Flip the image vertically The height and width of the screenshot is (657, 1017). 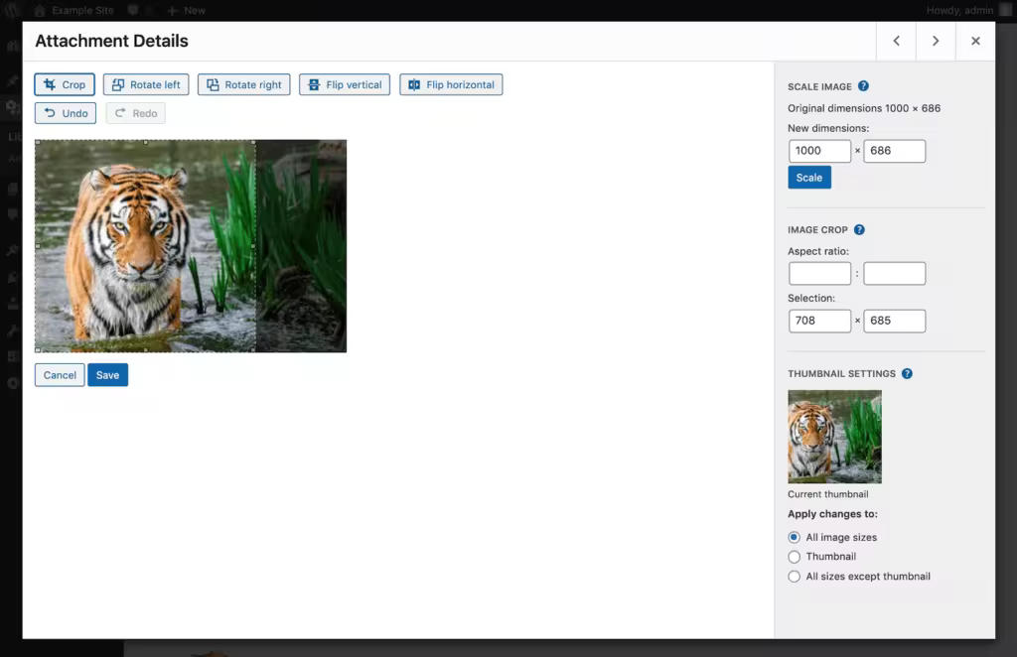[345, 85]
